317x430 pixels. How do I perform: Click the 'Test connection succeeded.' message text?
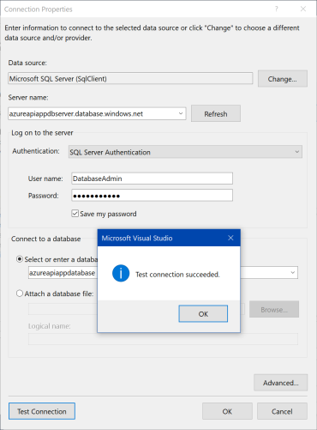click(x=177, y=275)
